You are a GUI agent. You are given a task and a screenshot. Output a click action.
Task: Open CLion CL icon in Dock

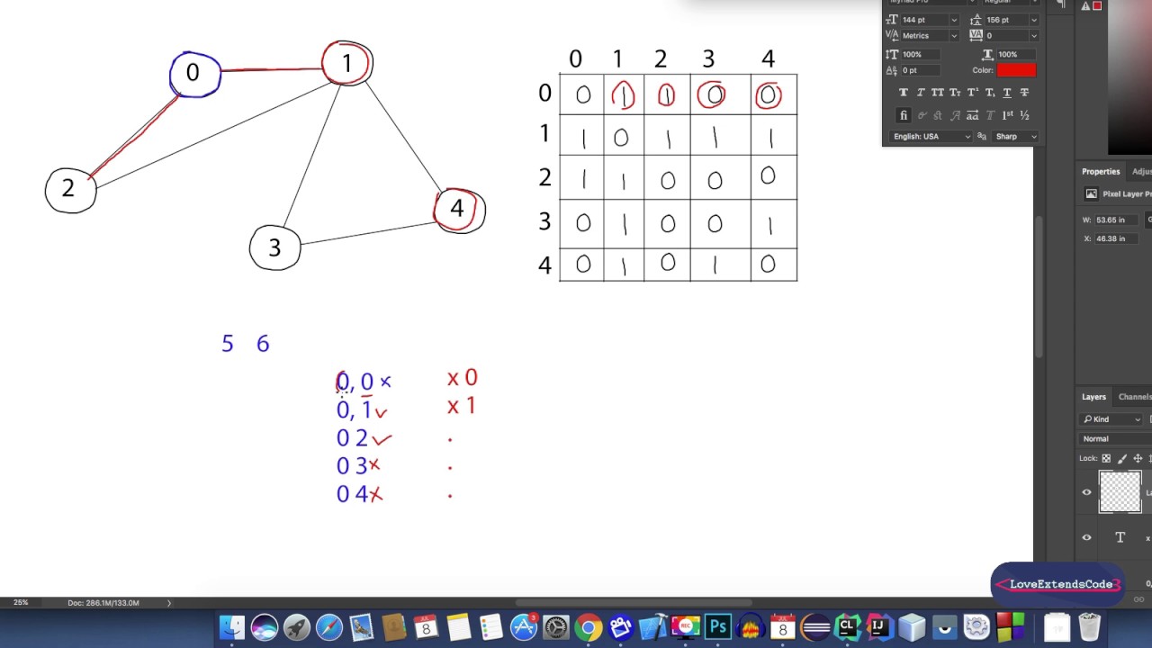(848, 627)
